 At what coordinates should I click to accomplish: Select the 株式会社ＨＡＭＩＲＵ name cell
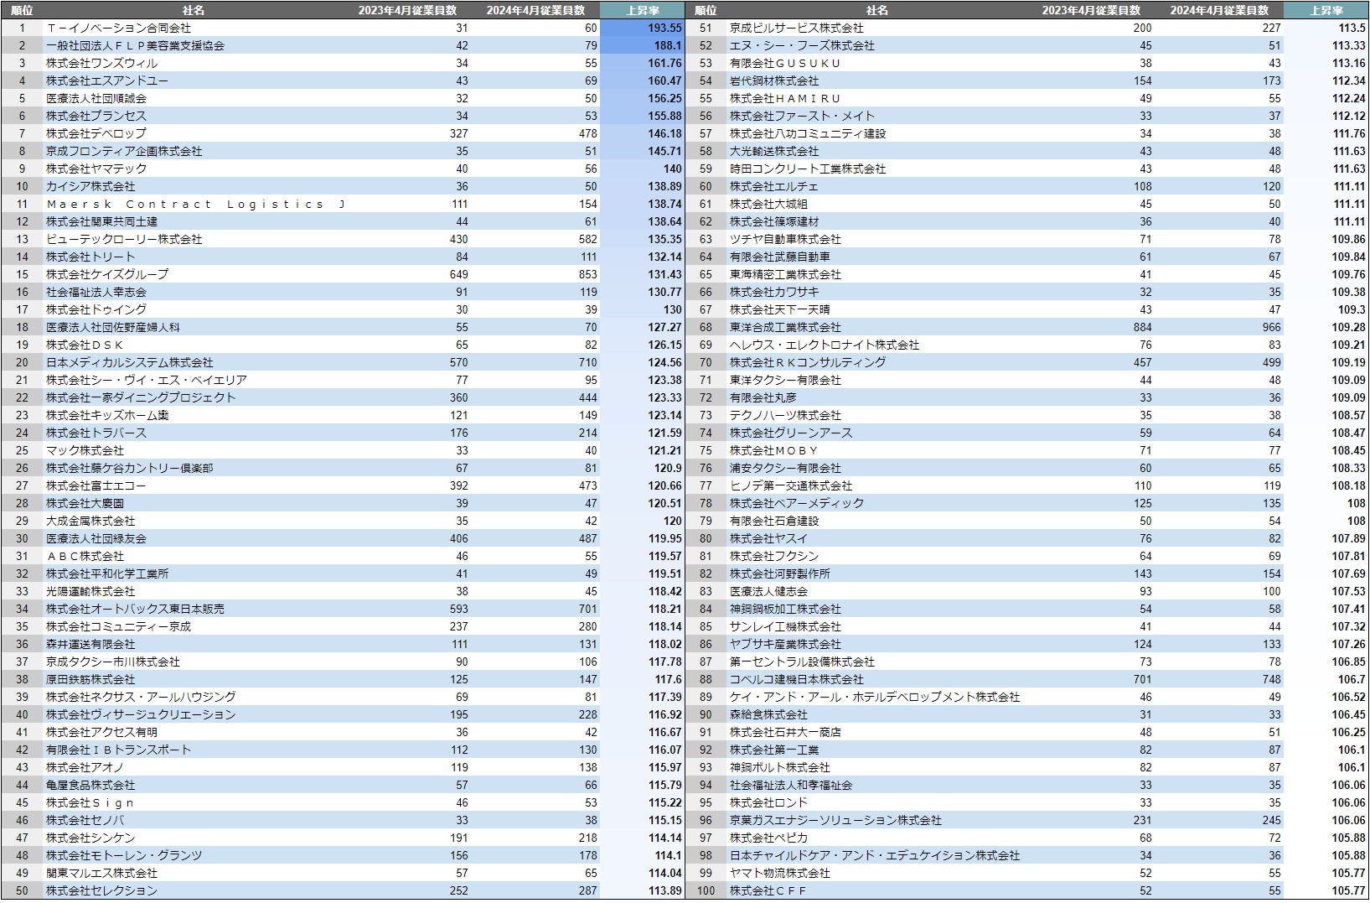(x=785, y=98)
